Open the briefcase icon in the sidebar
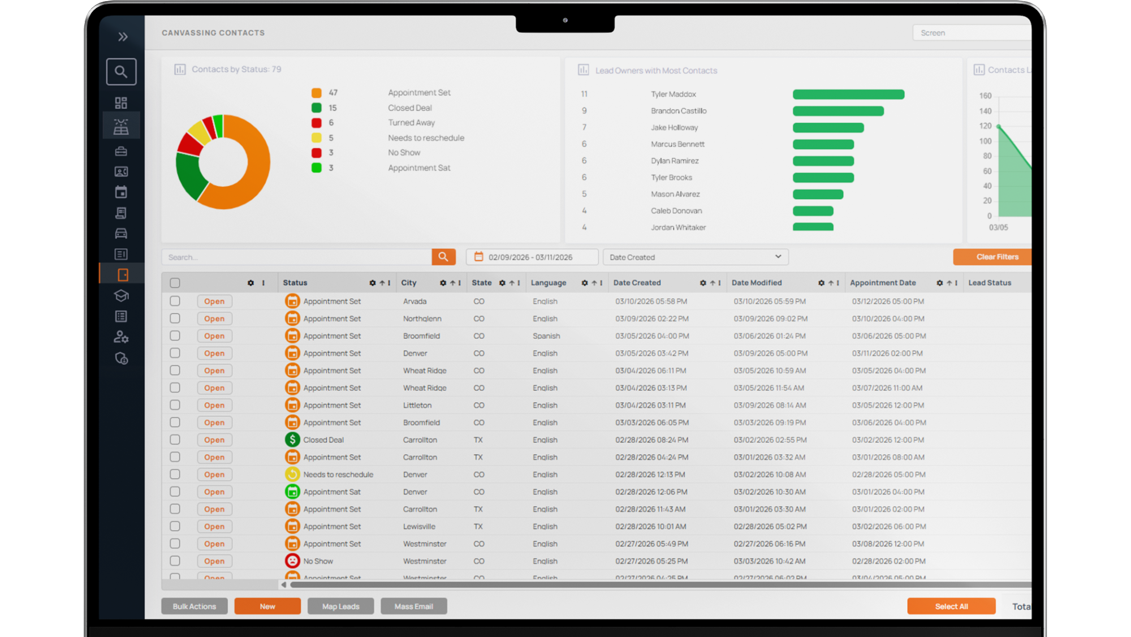 click(x=121, y=151)
